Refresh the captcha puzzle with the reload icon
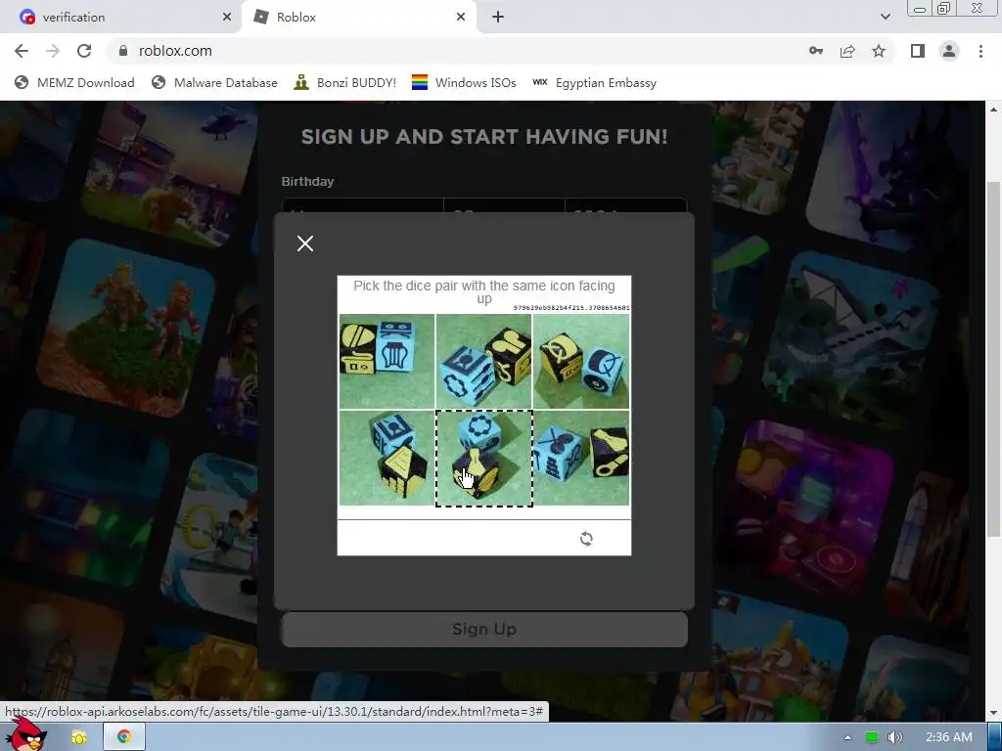 coord(586,539)
